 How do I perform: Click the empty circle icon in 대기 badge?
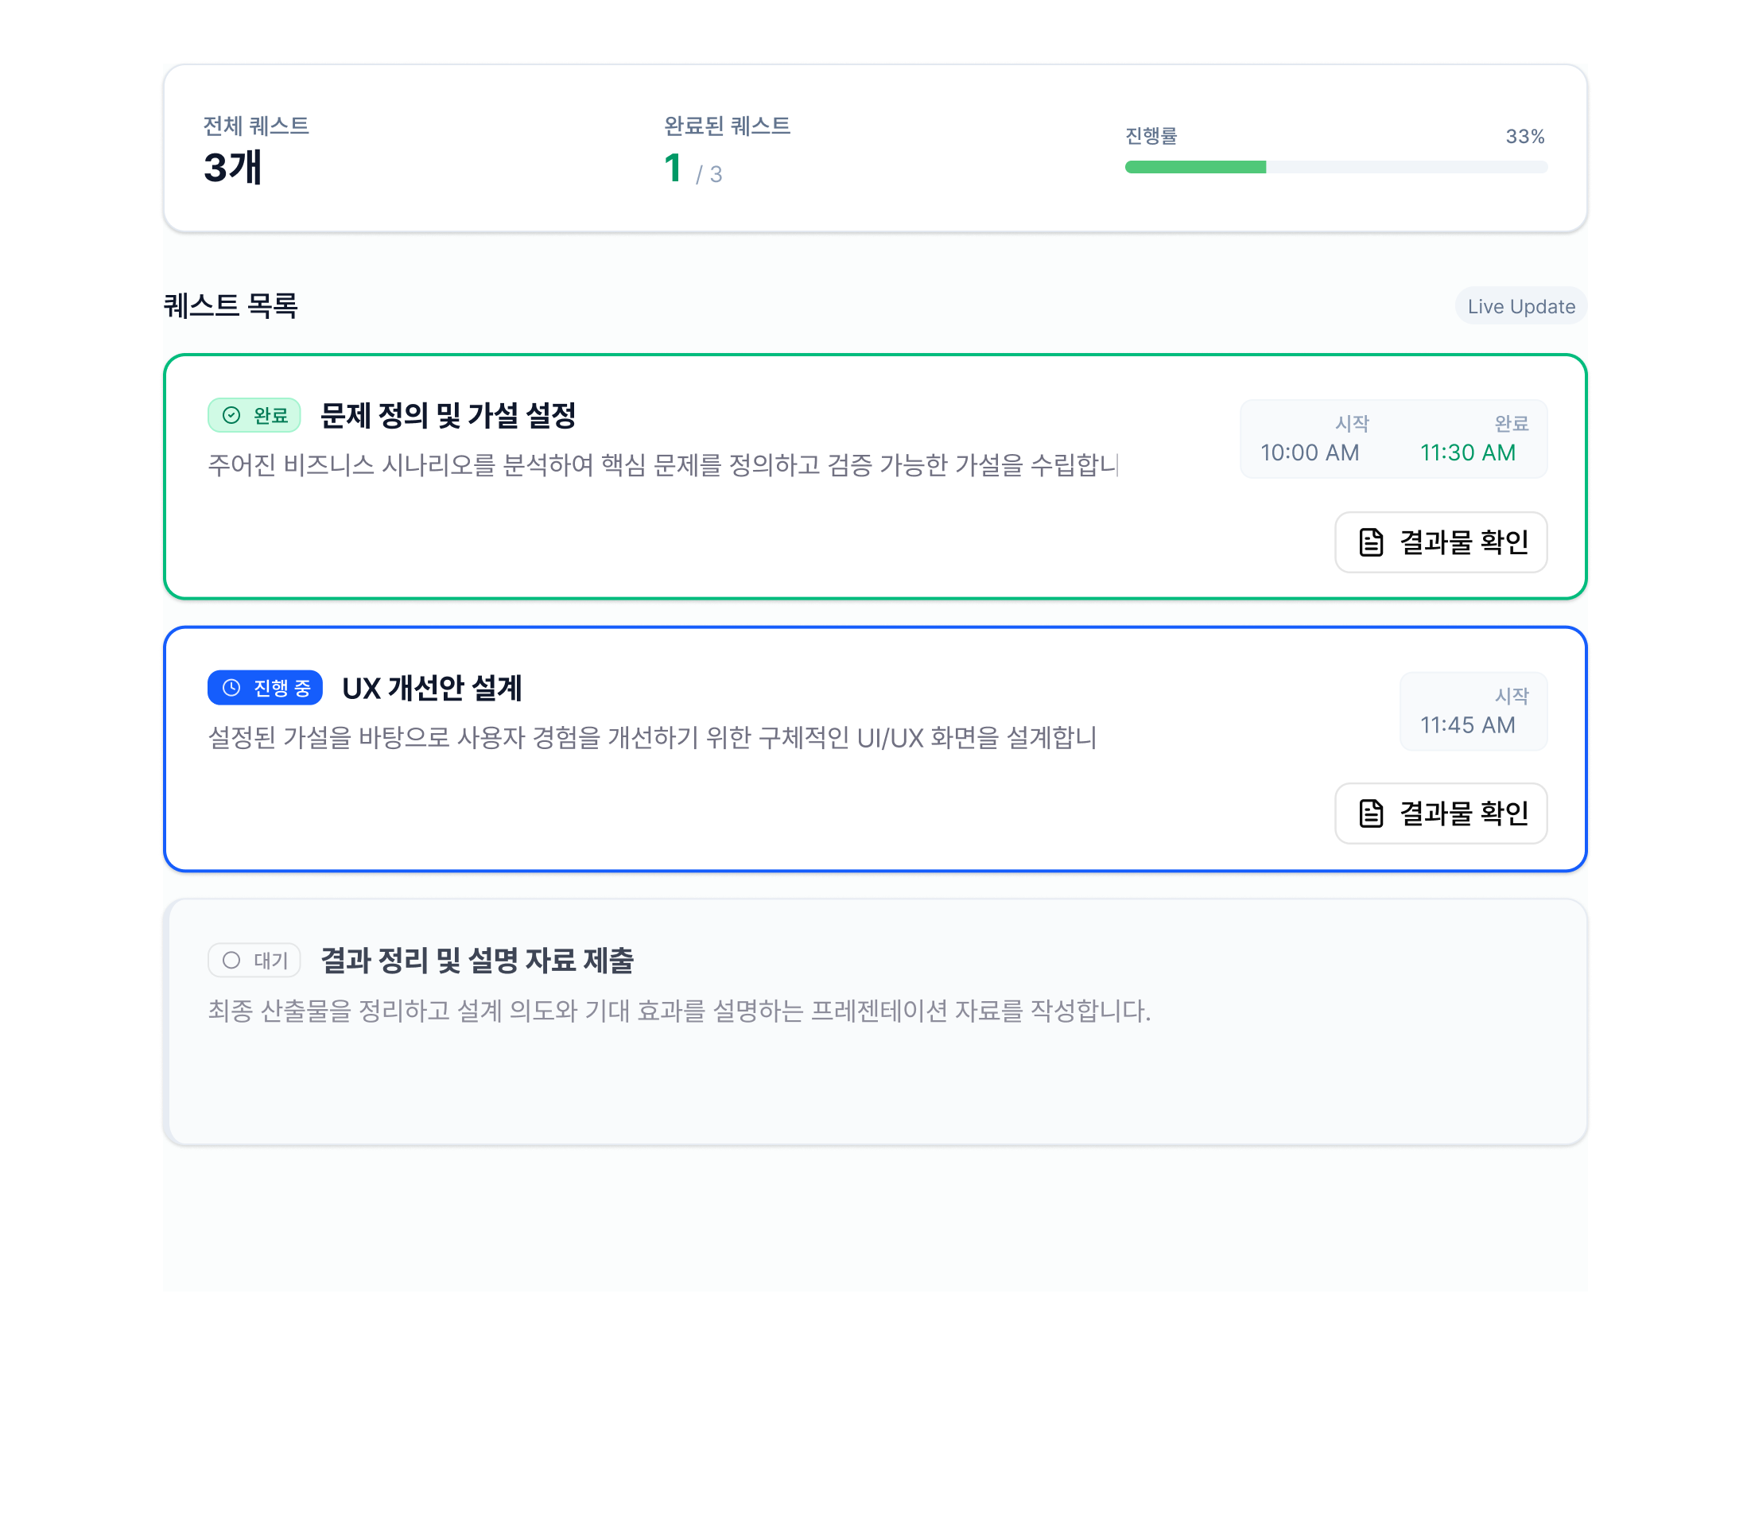pos(231,961)
